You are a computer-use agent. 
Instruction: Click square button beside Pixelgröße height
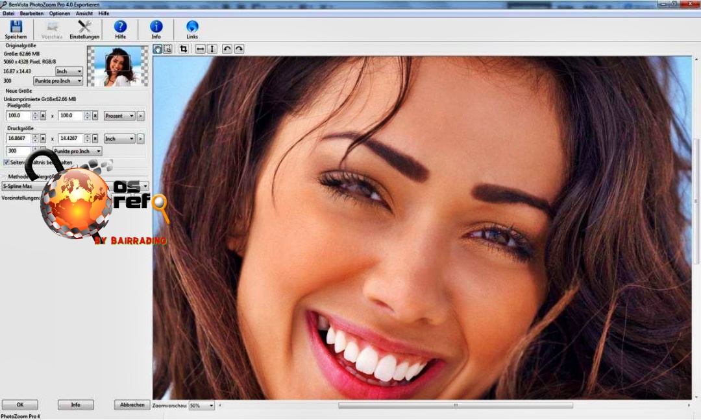[x=95, y=116]
